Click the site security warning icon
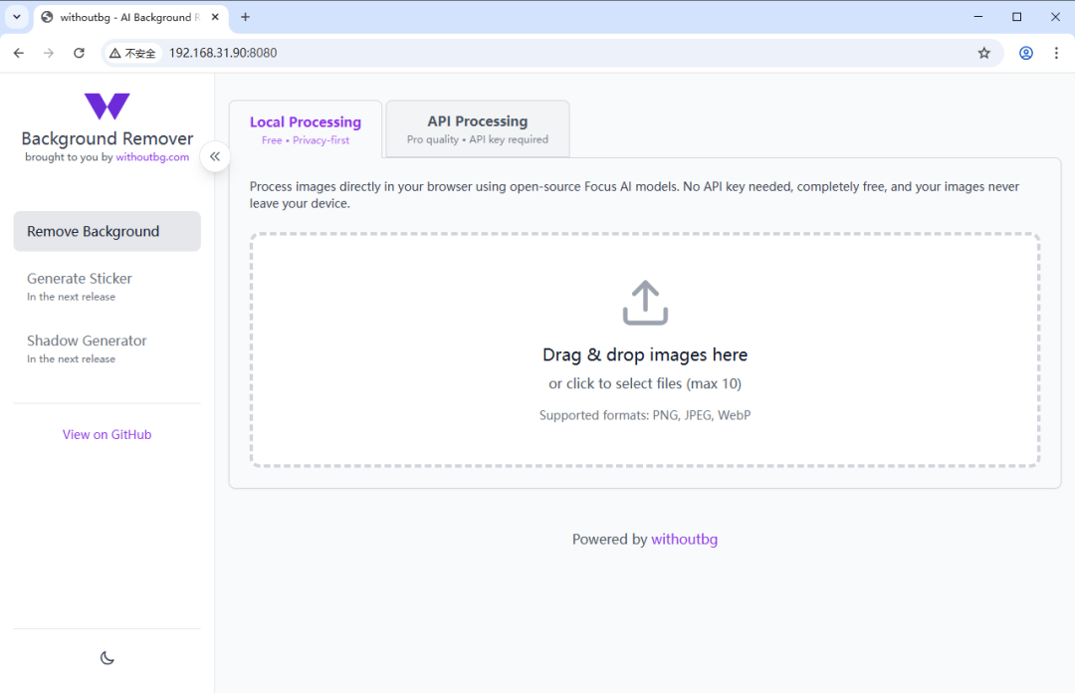The image size is (1075, 693). 112,53
